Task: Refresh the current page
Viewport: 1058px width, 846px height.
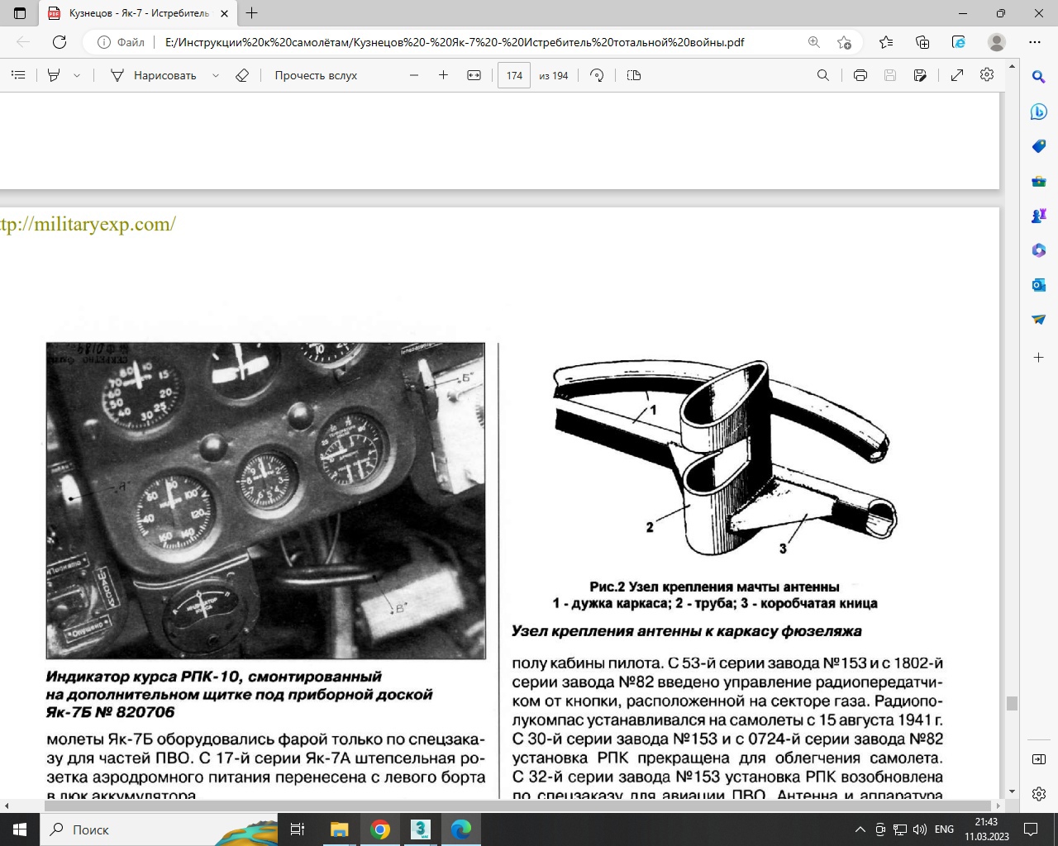Action: click(x=60, y=42)
